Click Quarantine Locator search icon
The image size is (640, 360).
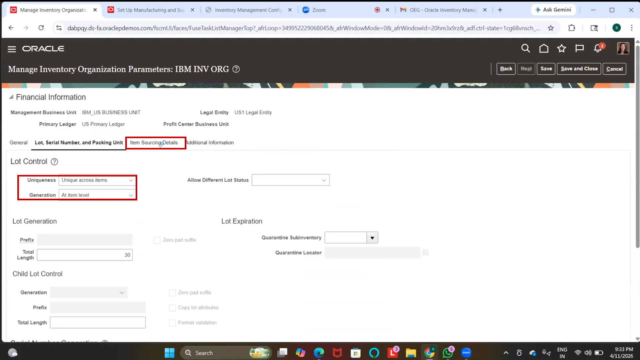pos(426,253)
